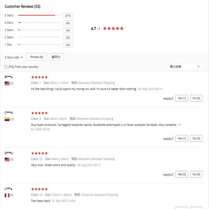Image resolution: width=209 pixels, height=209 pixels.
Task: Click the US flag icon beside B***a
Action: click(x=7, y=83)
